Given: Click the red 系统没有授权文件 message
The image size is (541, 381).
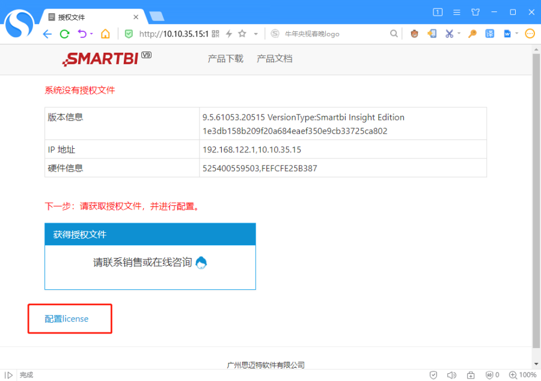Looking at the screenshot, I should point(80,90).
